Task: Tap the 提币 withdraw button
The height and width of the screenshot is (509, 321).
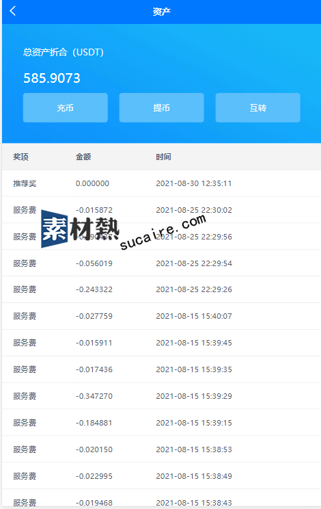Action: 162,108
